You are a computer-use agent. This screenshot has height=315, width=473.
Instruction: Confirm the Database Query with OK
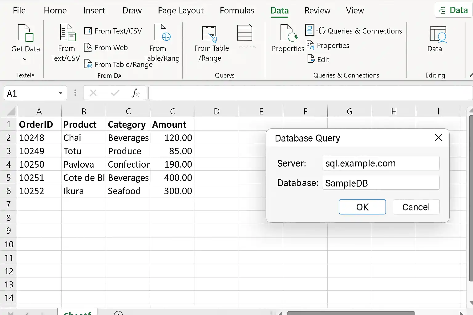(x=362, y=207)
